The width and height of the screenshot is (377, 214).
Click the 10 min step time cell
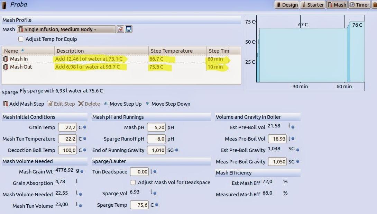point(218,67)
